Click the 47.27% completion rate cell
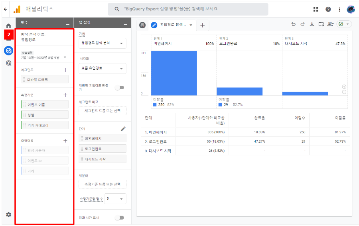Viewport: 359px width, 226px height. point(259,141)
